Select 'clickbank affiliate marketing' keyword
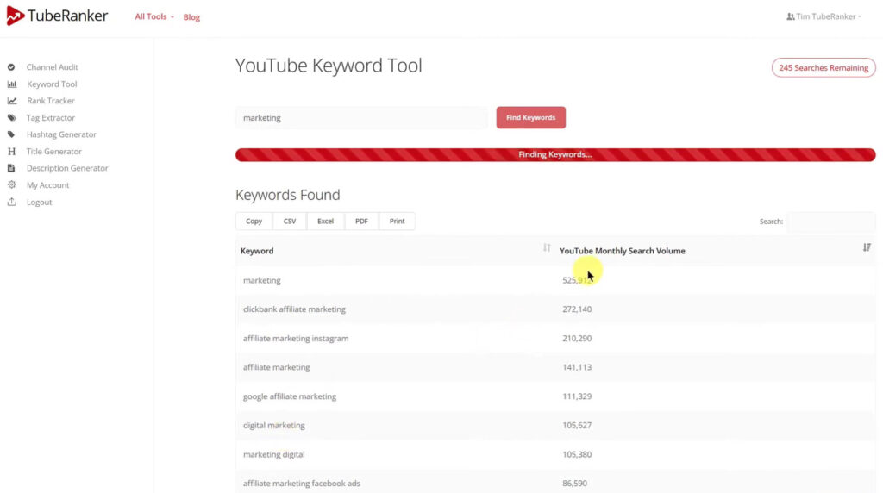Screen dimensions: 883x493 point(294,309)
